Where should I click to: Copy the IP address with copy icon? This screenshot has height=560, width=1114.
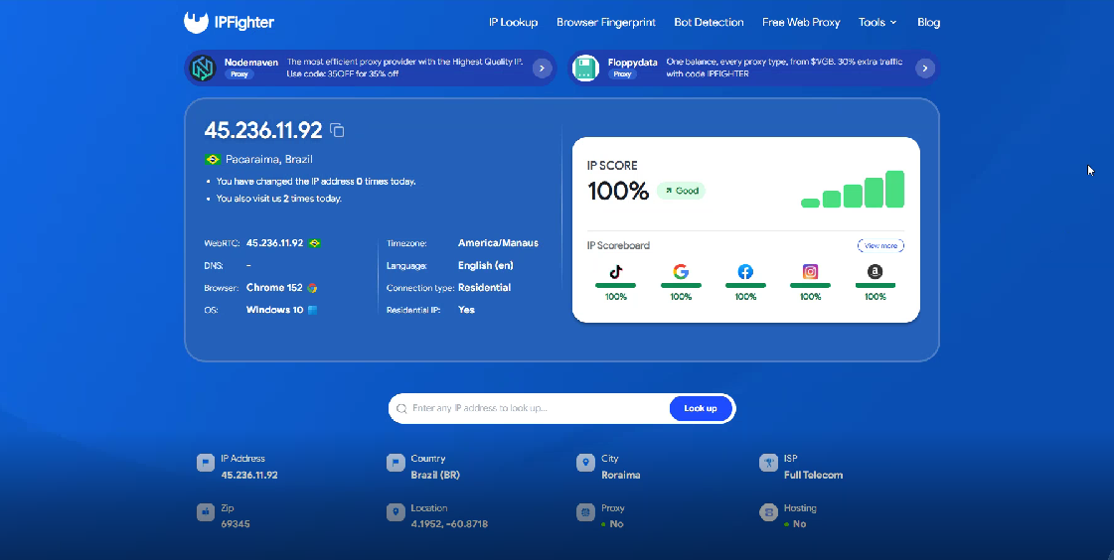click(338, 130)
